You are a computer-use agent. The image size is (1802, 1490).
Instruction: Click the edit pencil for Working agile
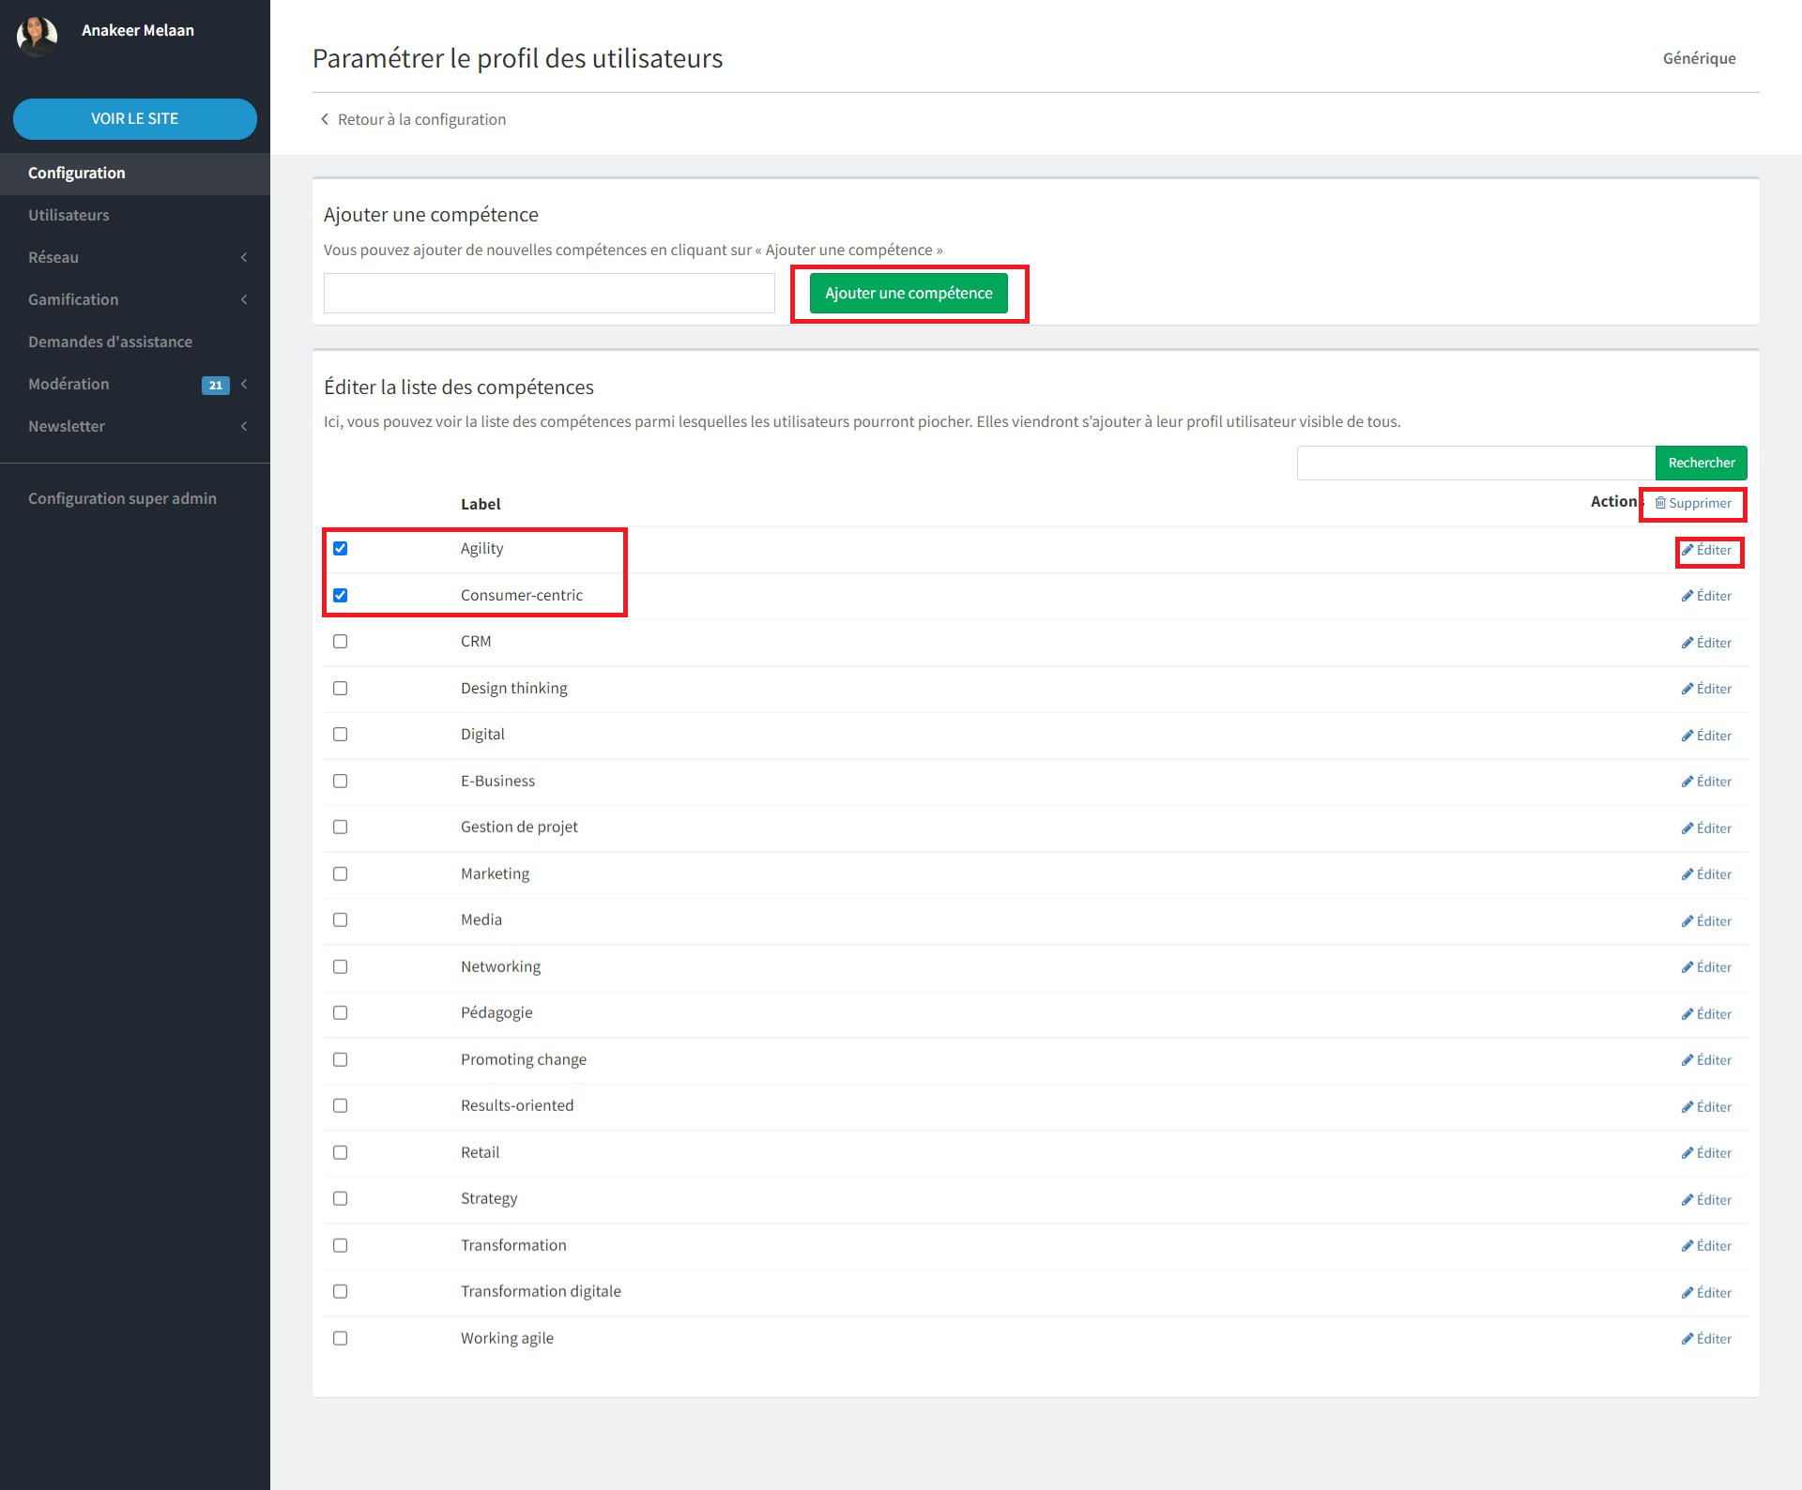pyautogui.click(x=1687, y=1339)
